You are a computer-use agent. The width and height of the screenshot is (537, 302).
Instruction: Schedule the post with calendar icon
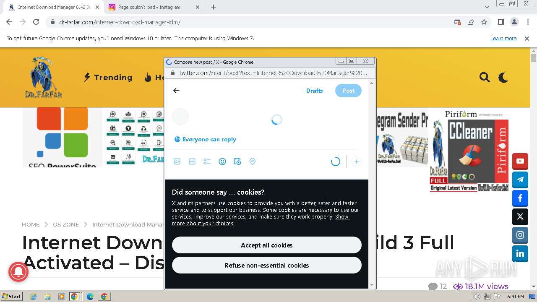click(x=237, y=161)
